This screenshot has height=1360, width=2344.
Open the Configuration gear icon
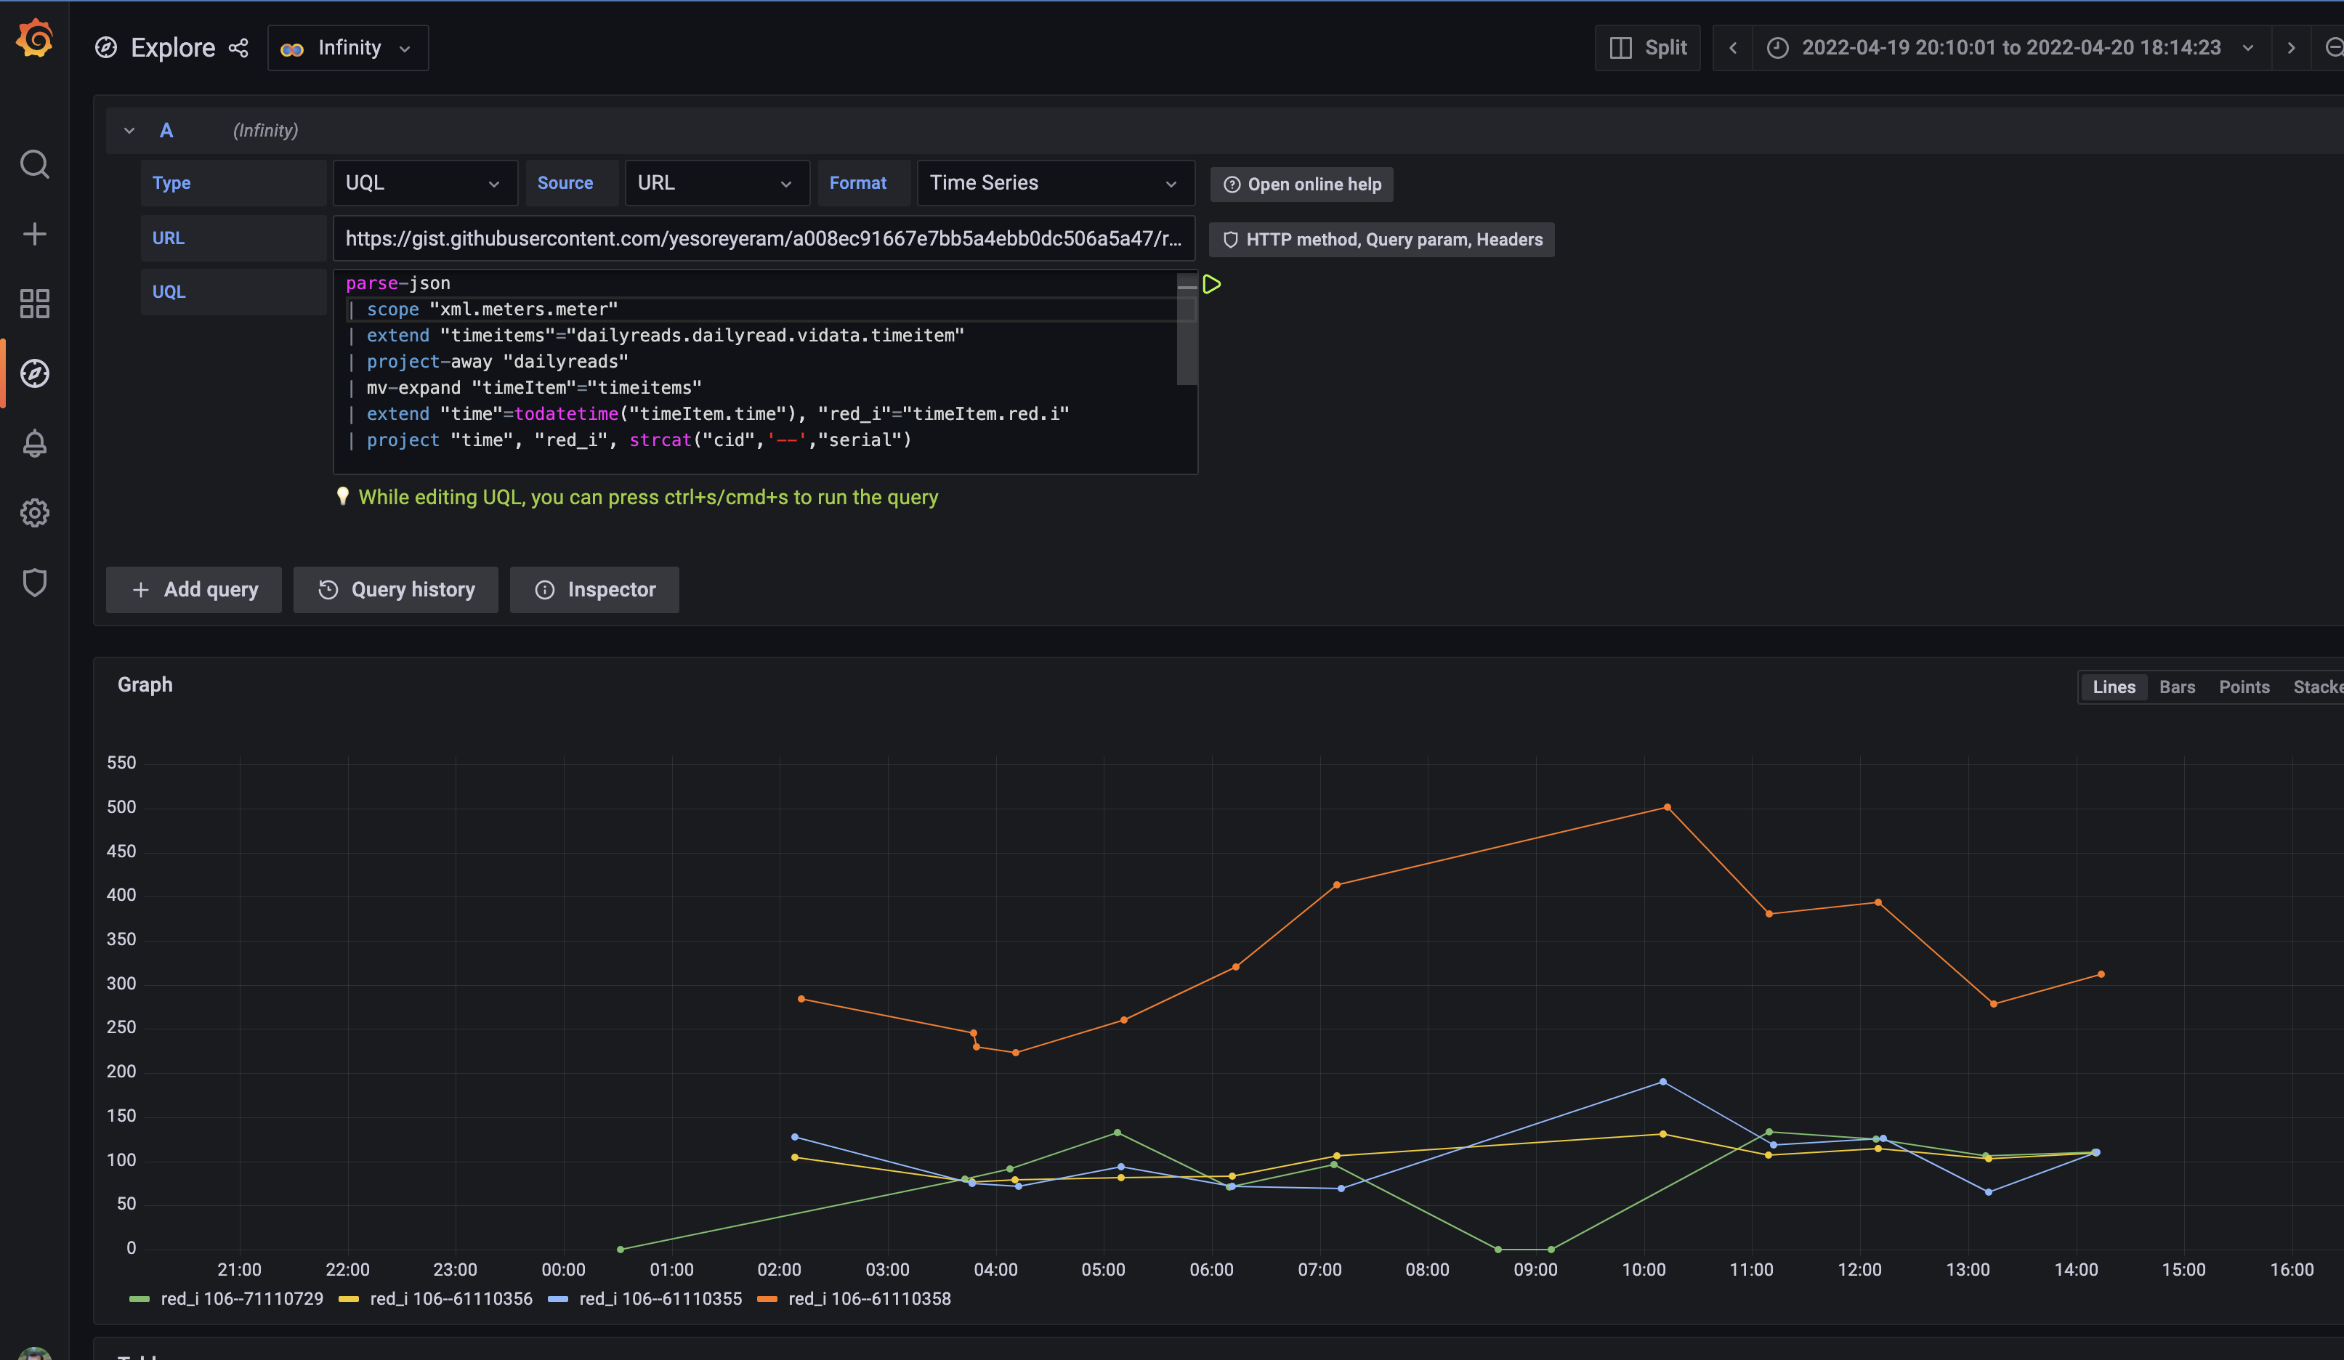click(x=34, y=513)
